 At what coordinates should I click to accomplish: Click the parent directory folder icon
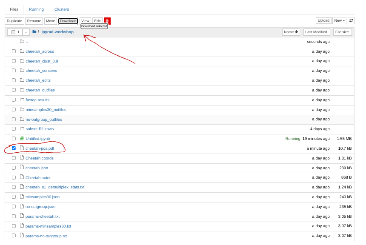tap(22, 42)
